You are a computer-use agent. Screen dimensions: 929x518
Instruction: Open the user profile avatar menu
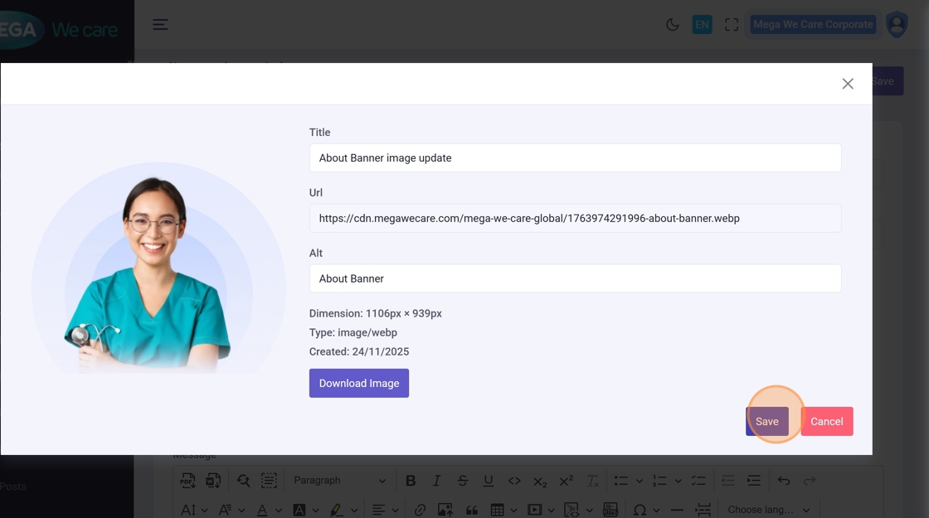(x=897, y=25)
